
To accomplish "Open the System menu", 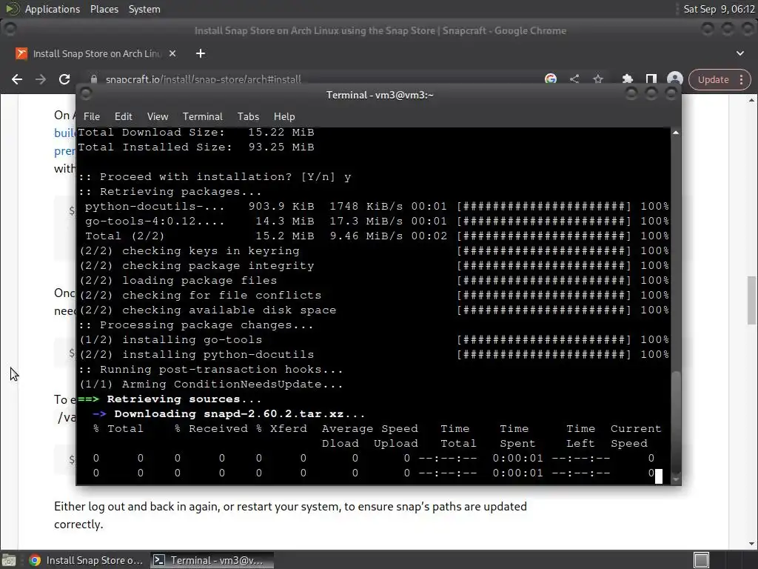I will 144,9.
